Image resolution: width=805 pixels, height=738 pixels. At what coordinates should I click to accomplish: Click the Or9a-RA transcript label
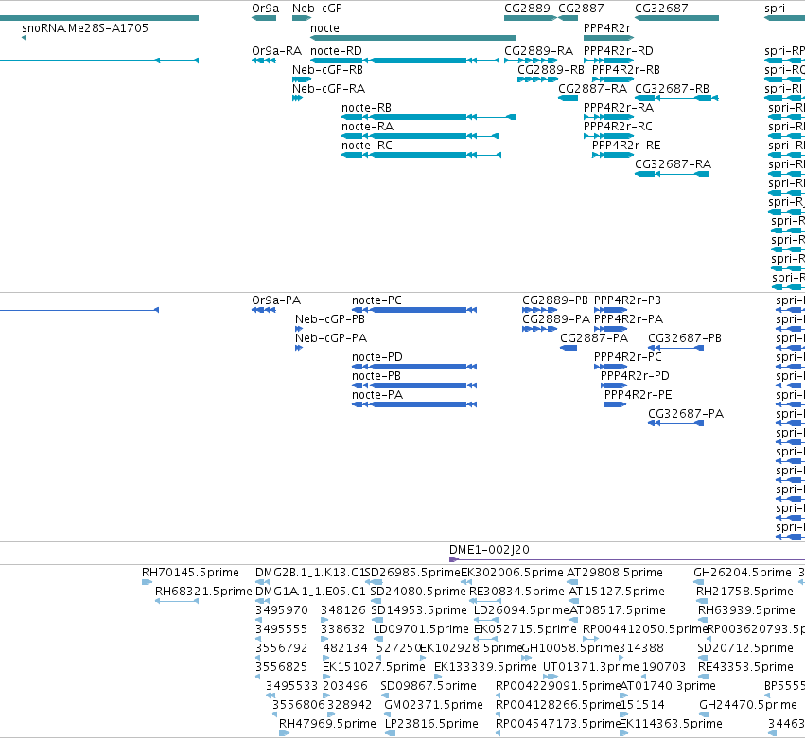[277, 51]
